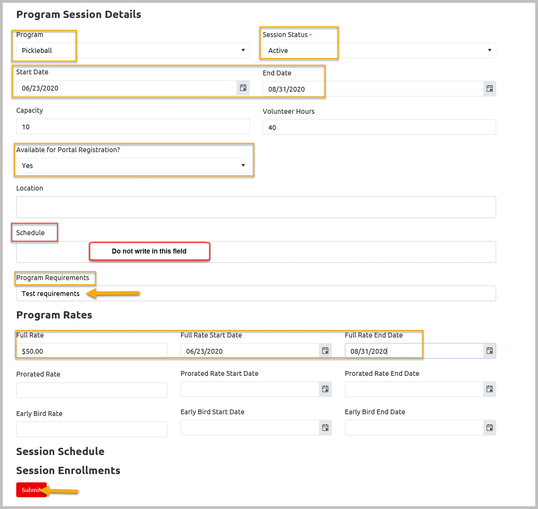Click into the Location text area
The height and width of the screenshot is (509, 538).
pos(256,207)
